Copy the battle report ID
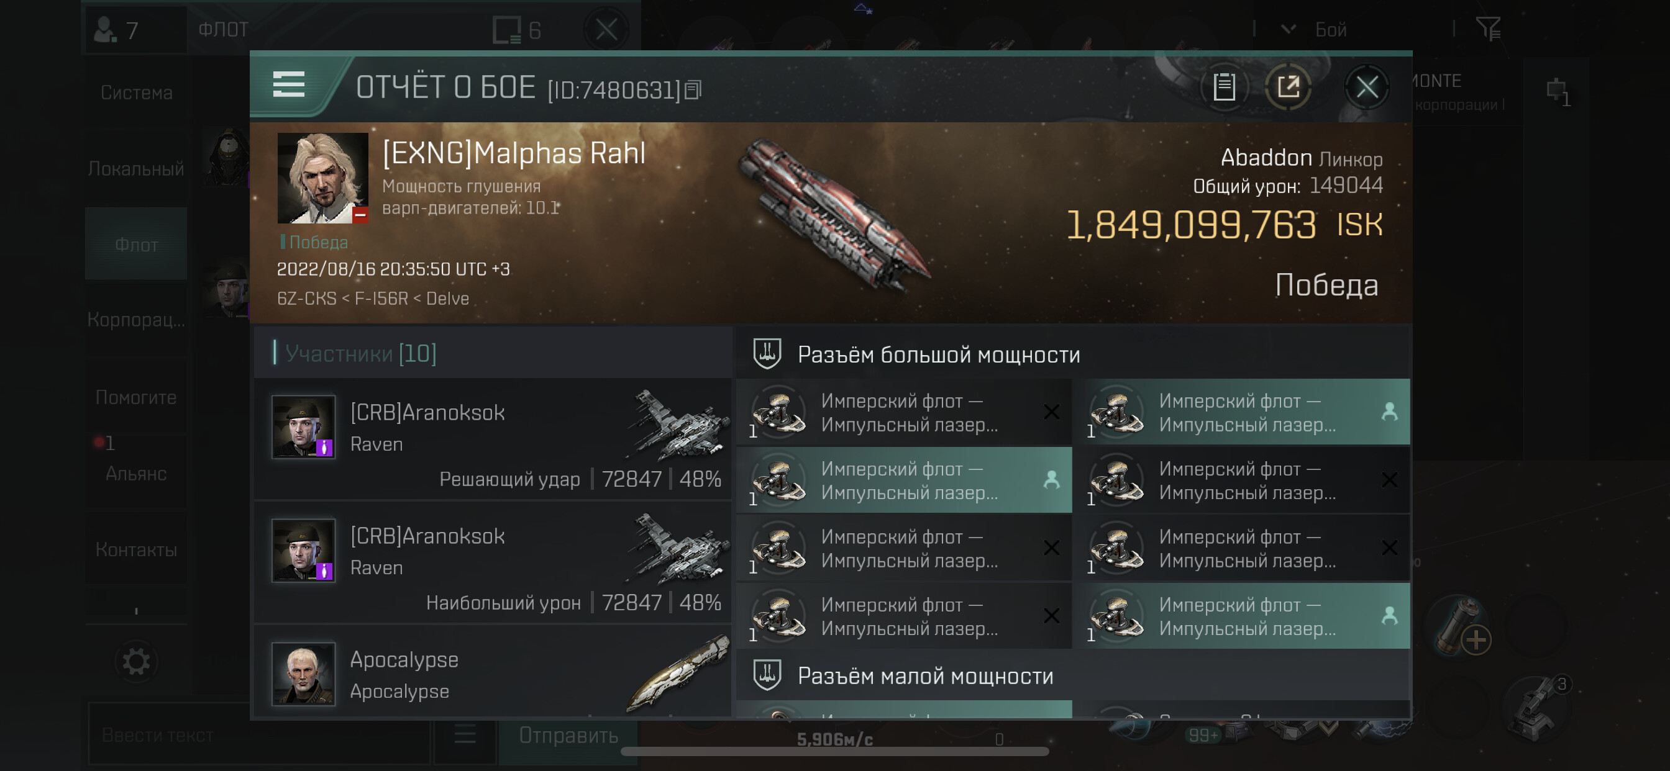Screen dimensions: 1670x771 pos(692,89)
